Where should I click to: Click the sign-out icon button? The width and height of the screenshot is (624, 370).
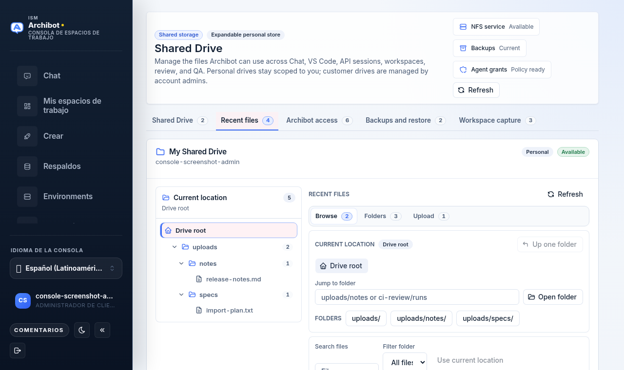[18, 351]
